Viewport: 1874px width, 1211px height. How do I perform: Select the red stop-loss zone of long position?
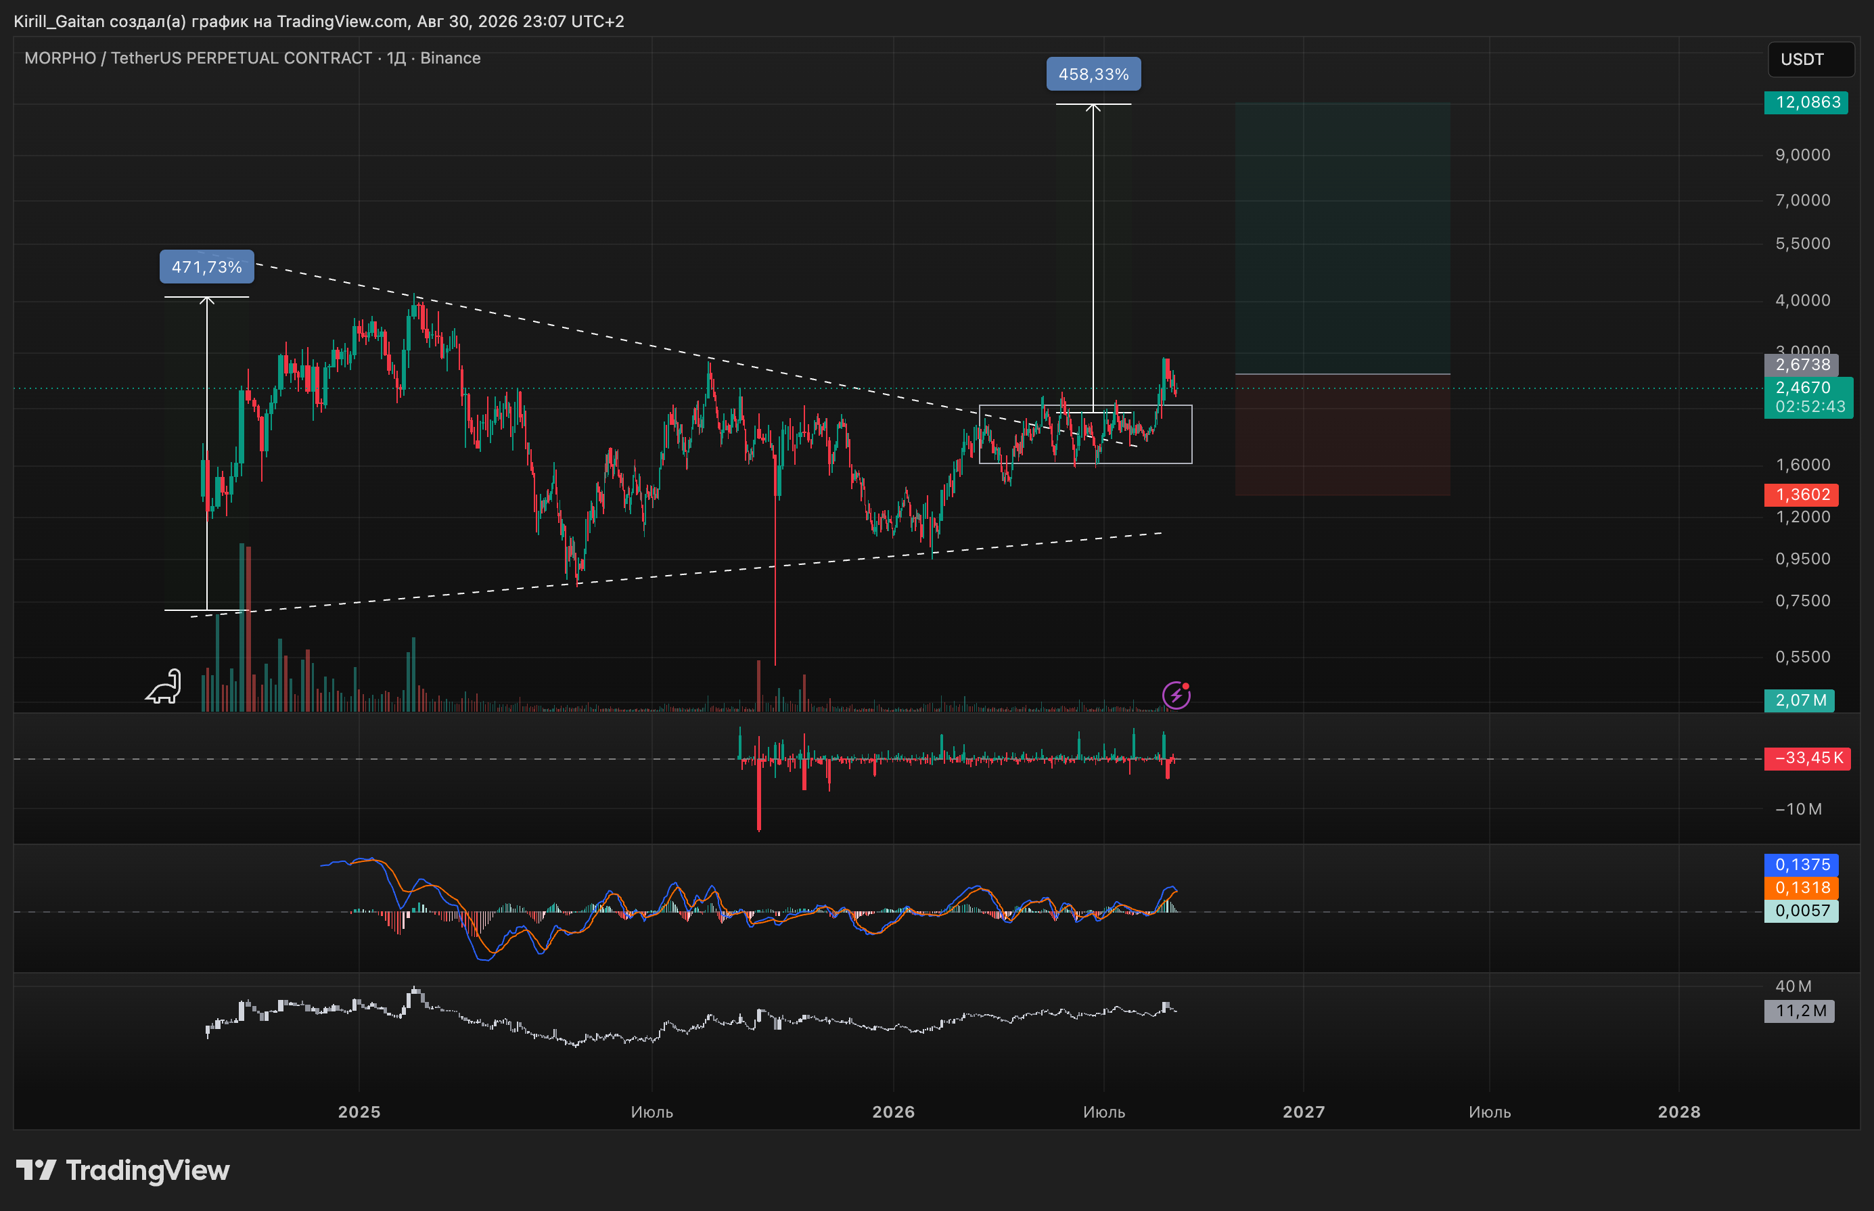pos(1342,435)
